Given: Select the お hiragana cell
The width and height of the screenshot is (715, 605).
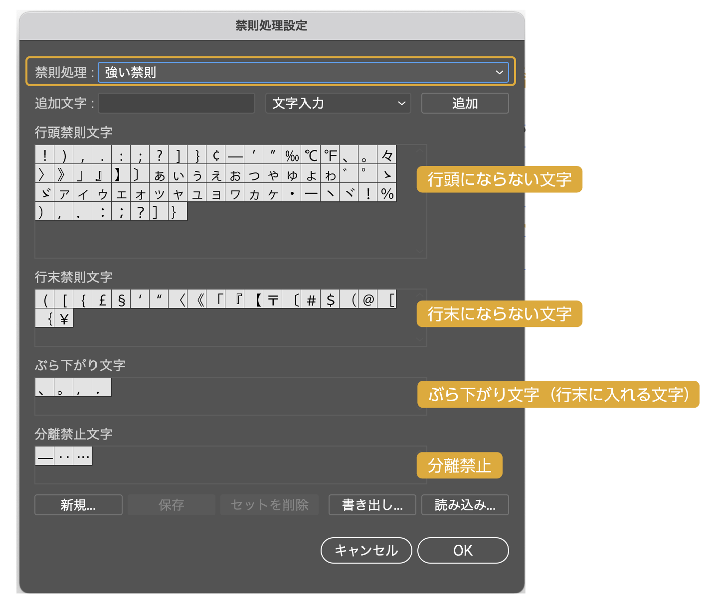Looking at the screenshot, I should click(235, 173).
